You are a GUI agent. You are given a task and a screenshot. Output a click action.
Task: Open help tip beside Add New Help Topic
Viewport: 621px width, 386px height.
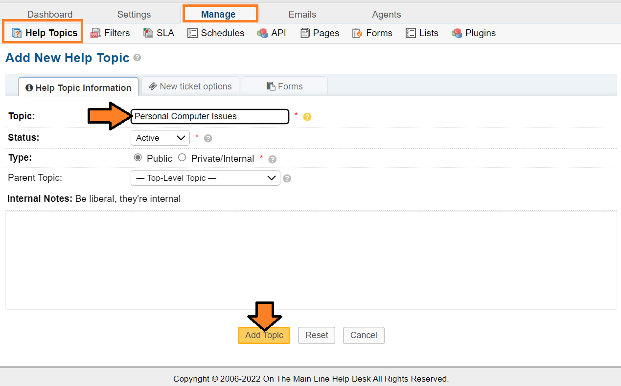[x=137, y=58]
